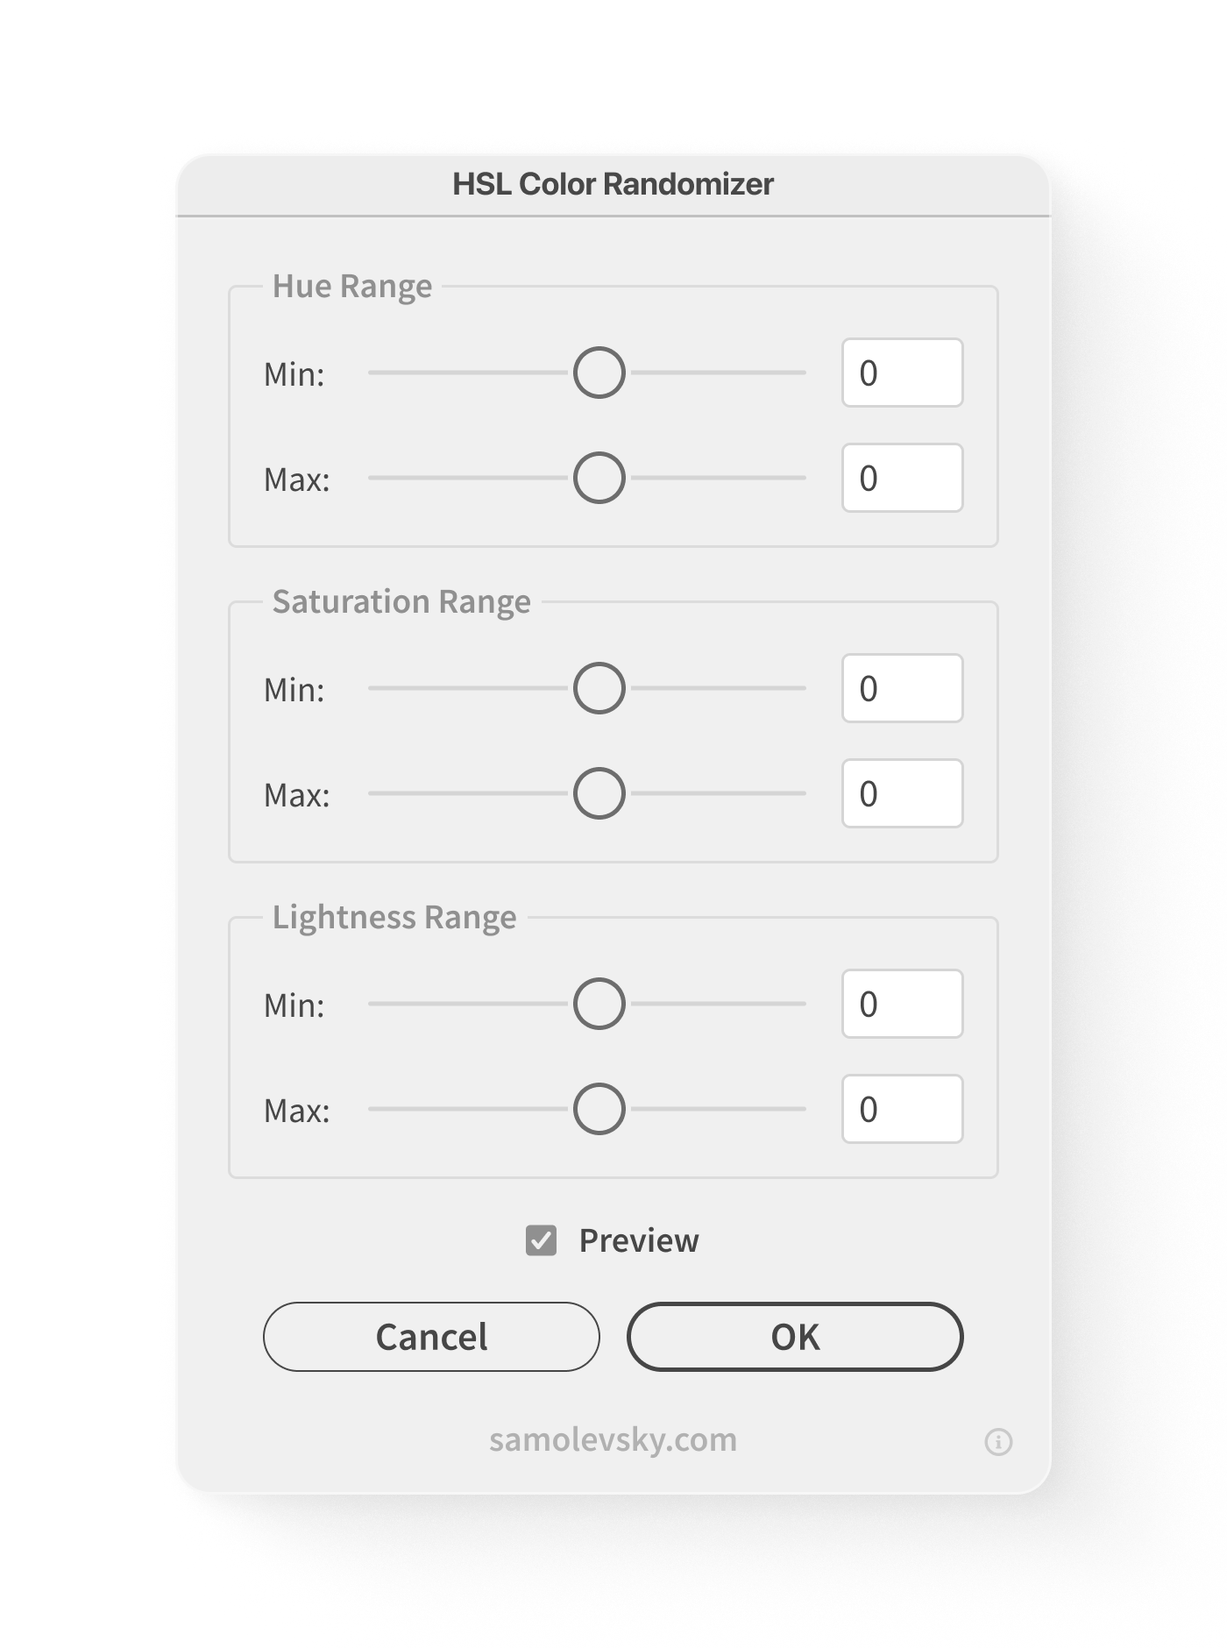This screenshot has width=1227, height=1648.
Task: Focus the Lightness Range Min value field
Action: [903, 1004]
